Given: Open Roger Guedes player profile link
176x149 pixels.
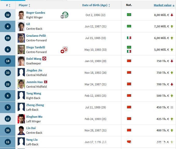Looking at the screenshot, I should point(36,13).
